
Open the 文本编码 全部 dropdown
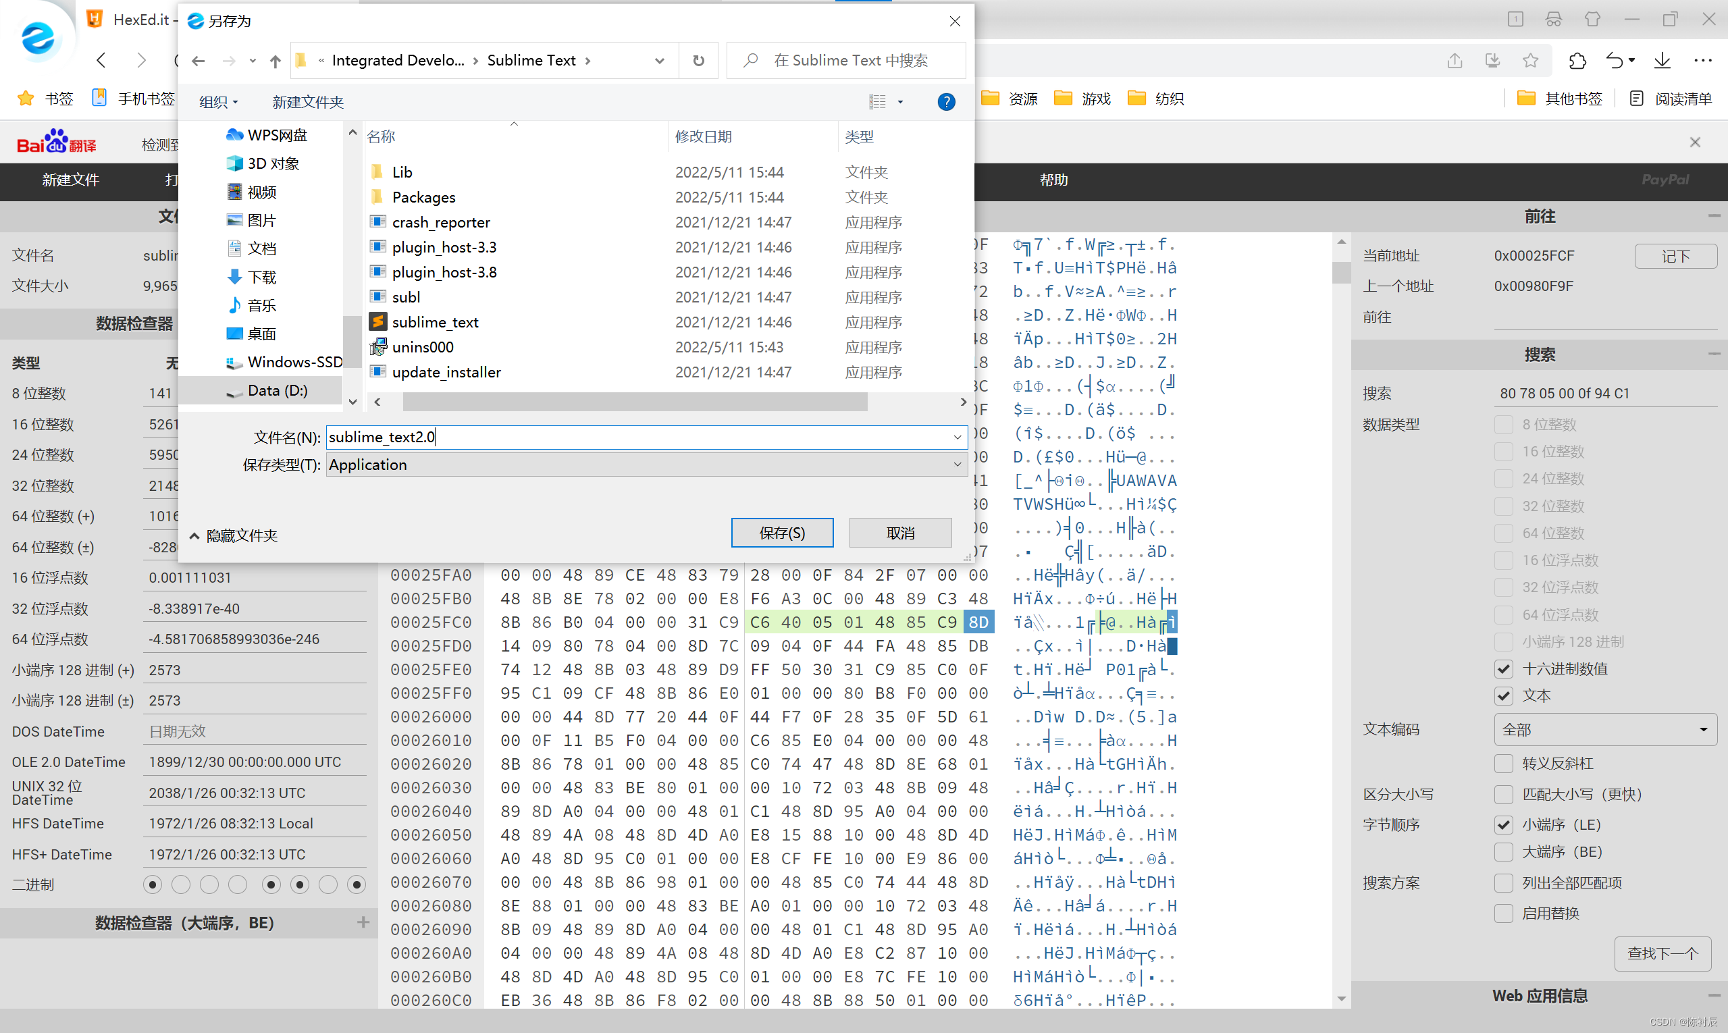[x=1604, y=729]
